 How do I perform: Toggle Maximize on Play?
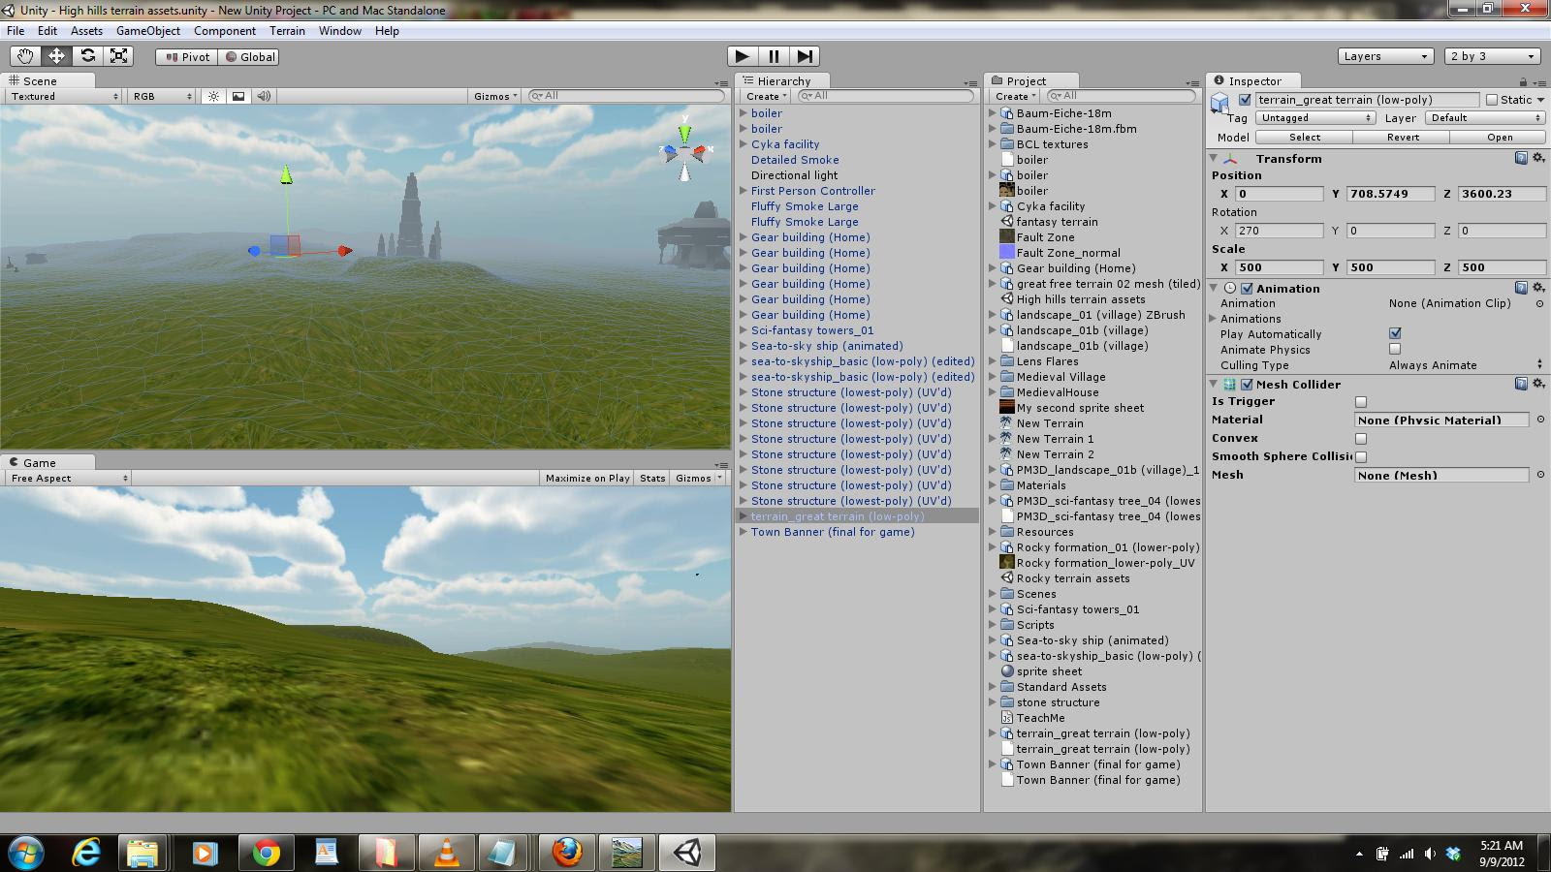(x=587, y=478)
